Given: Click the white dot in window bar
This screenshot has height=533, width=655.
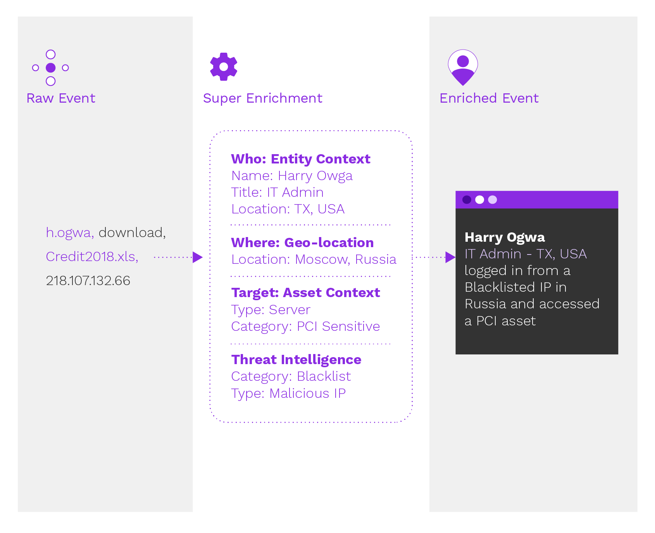Looking at the screenshot, I should pyautogui.click(x=479, y=199).
